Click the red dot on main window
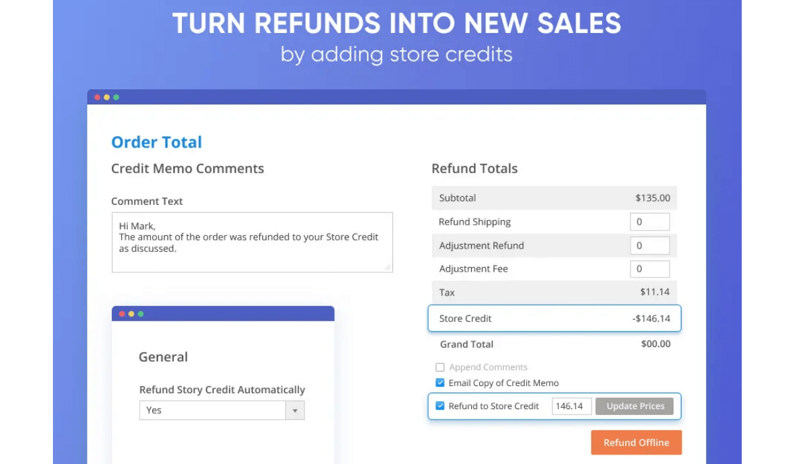Image resolution: width=794 pixels, height=464 pixels. [97, 97]
